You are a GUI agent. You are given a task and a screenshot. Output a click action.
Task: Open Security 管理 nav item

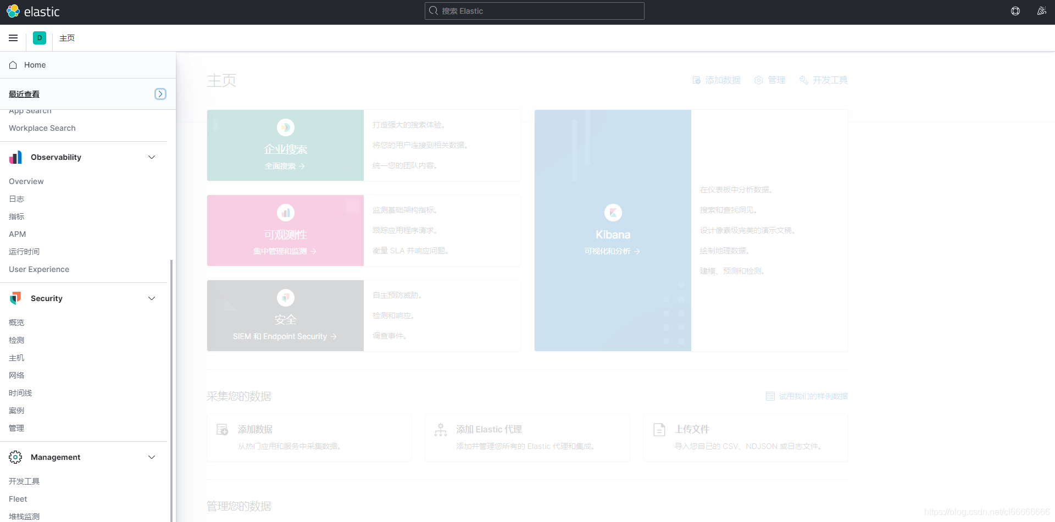point(16,428)
